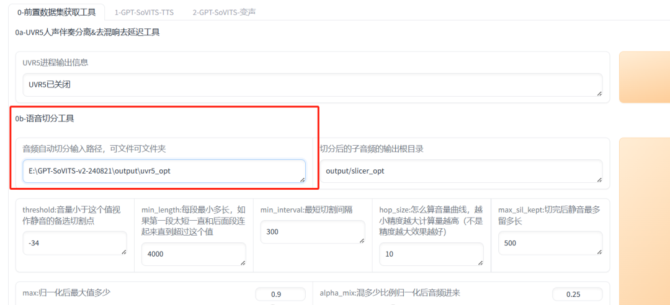Screen dimensions: 670x305
Task: Click the threshold field showing -34
Action: (75, 243)
